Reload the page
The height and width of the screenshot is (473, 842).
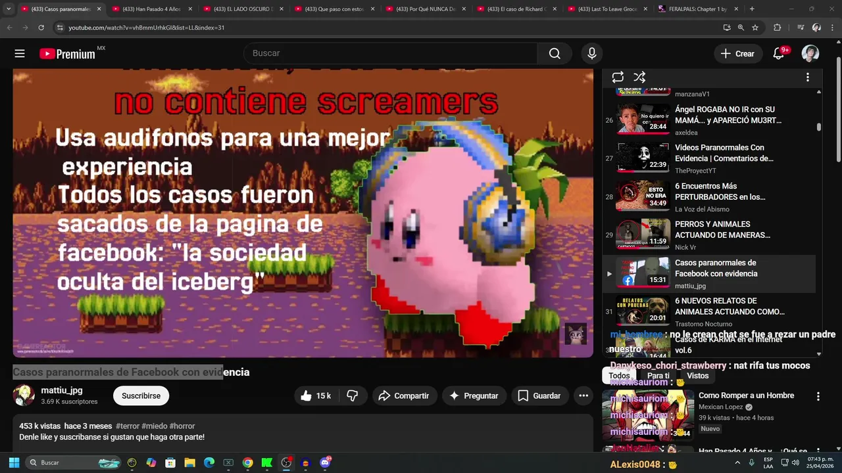coord(41,28)
